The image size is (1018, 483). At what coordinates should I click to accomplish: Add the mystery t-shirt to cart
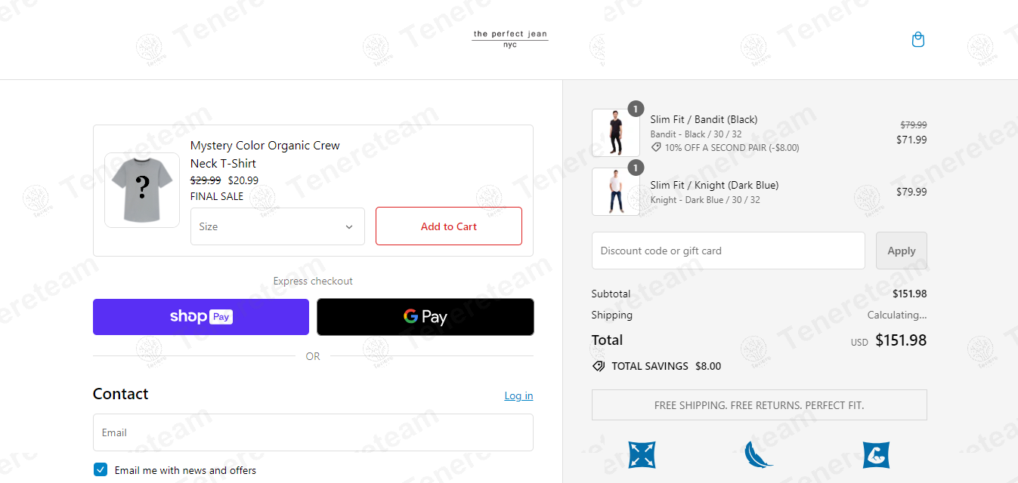click(x=448, y=226)
